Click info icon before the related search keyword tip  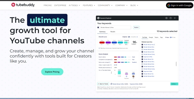pyautogui.click(x=99, y=48)
